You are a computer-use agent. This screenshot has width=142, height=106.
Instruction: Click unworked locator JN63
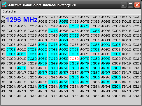pyautogui.click(x=74, y=91)
